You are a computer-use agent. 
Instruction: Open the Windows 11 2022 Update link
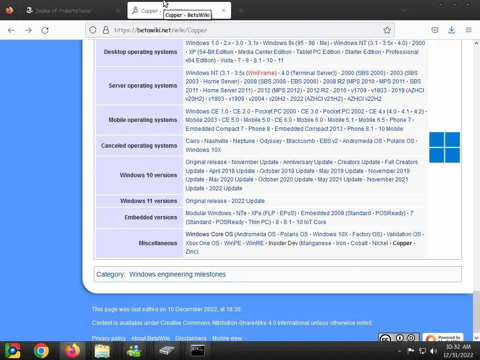[x=248, y=201]
